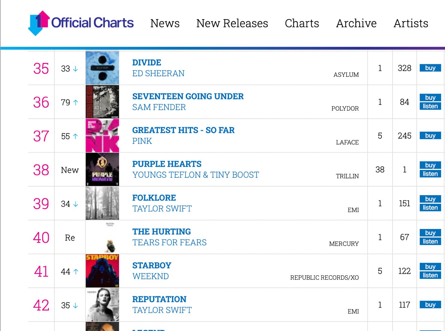Click the Folklore album artwork
Screen dimensions: 445x331
pyautogui.click(x=102, y=203)
